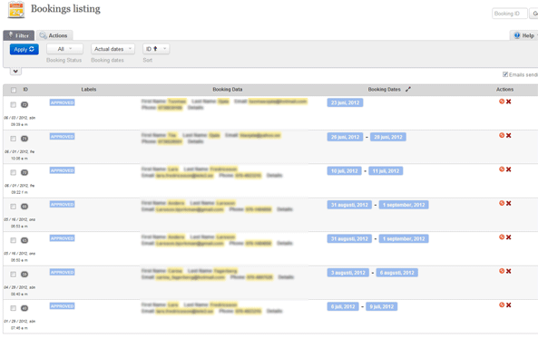The image size is (538, 338).
Task: Click the '6 juli, 2012' date badge
Action: pos(343,307)
